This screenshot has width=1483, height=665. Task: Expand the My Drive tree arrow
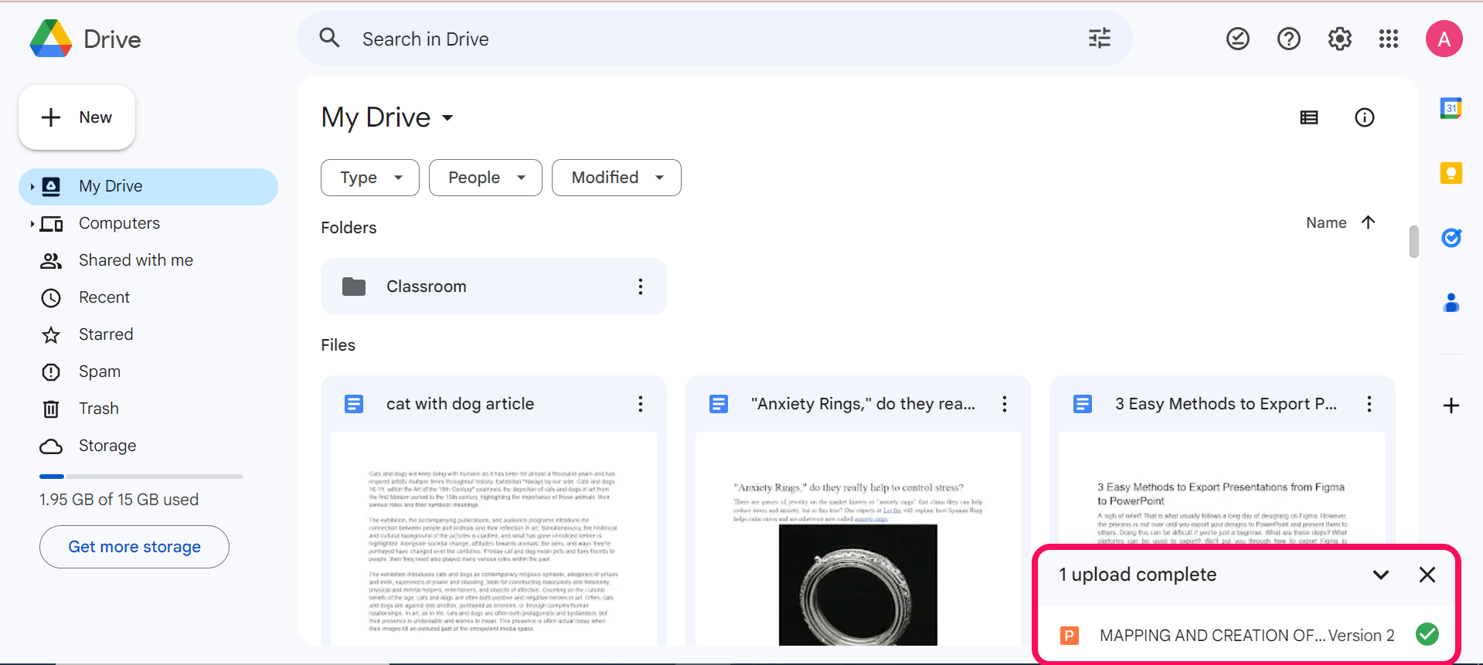point(32,186)
